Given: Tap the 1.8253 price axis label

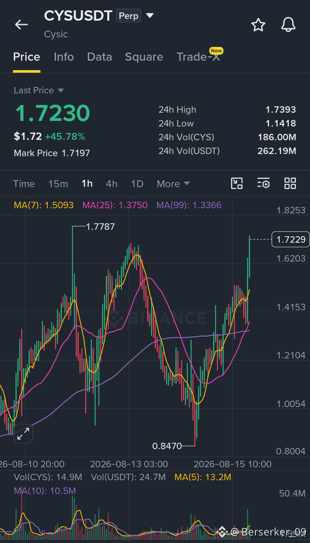Looking at the screenshot, I should (x=291, y=210).
